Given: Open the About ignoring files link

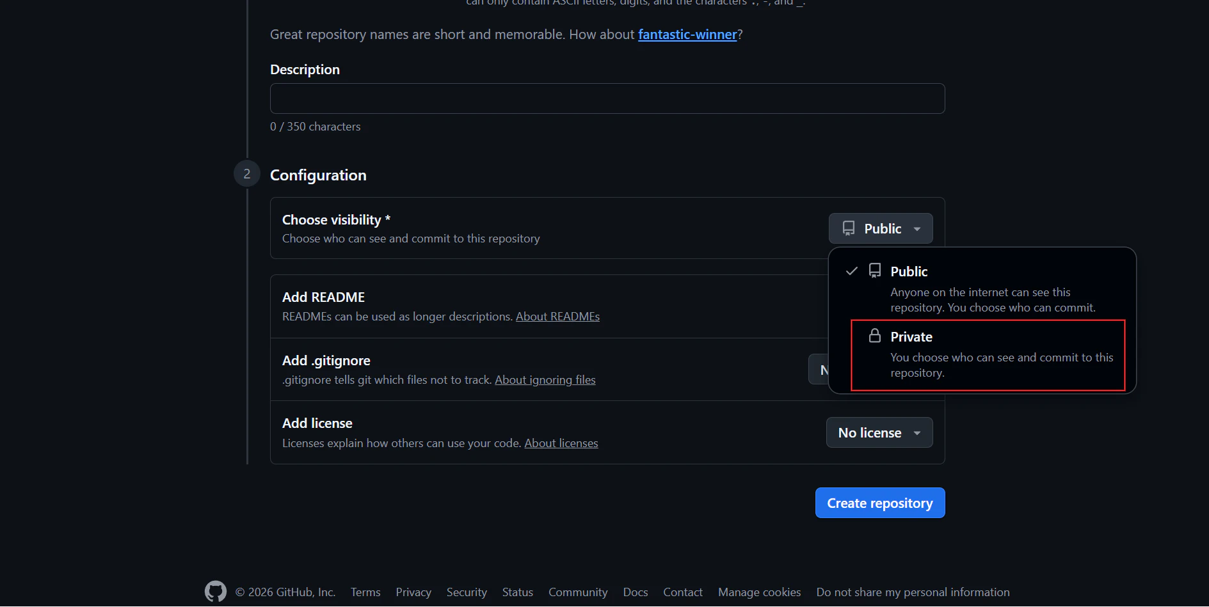Looking at the screenshot, I should point(545,380).
